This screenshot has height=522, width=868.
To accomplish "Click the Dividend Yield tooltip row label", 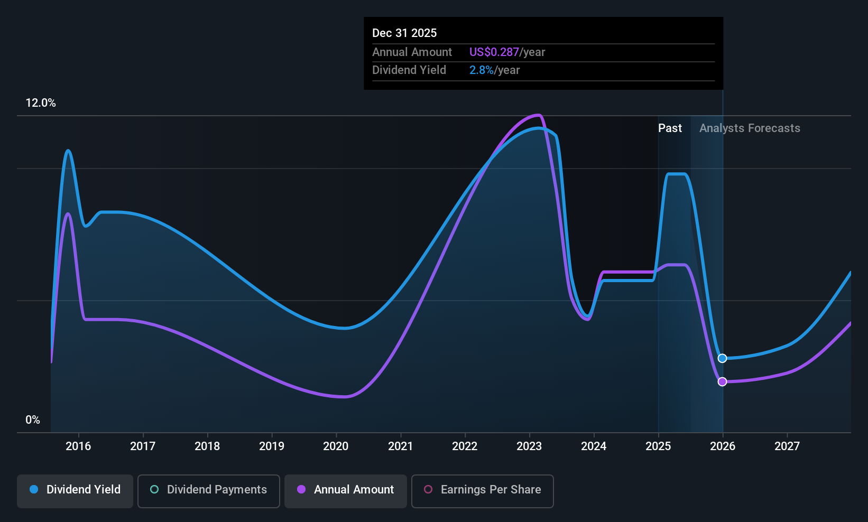I will [409, 70].
